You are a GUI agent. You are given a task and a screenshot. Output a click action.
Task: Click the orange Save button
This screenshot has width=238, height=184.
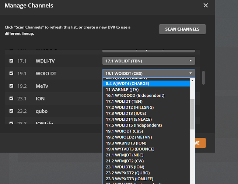200,143
